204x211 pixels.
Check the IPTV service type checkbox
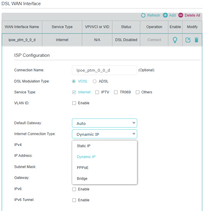(x=97, y=92)
